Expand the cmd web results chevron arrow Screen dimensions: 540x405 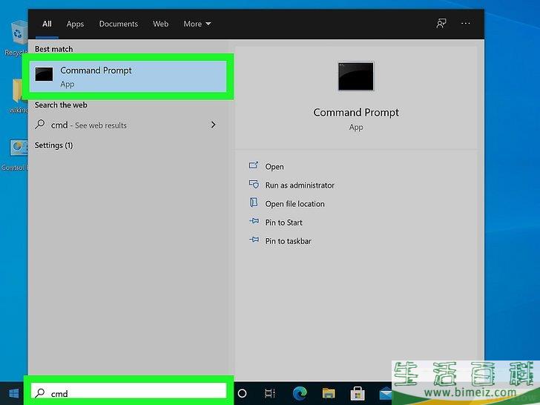(214, 125)
